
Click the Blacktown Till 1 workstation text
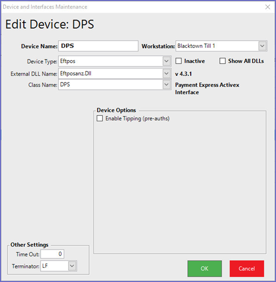coord(196,46)
